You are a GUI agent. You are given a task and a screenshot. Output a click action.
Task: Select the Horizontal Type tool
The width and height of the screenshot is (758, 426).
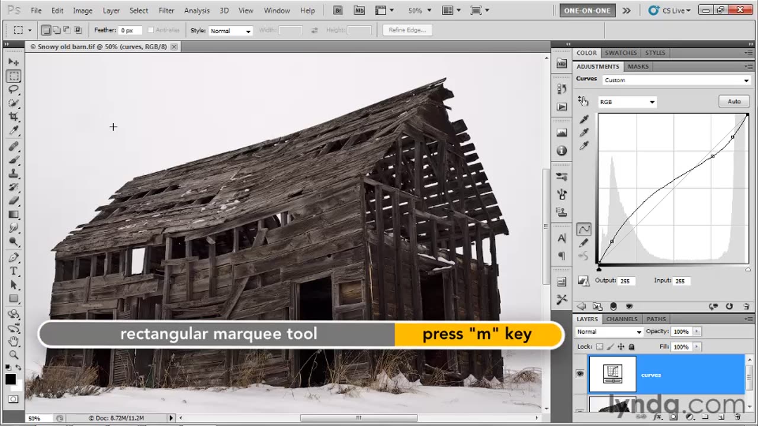coord(14,271)
